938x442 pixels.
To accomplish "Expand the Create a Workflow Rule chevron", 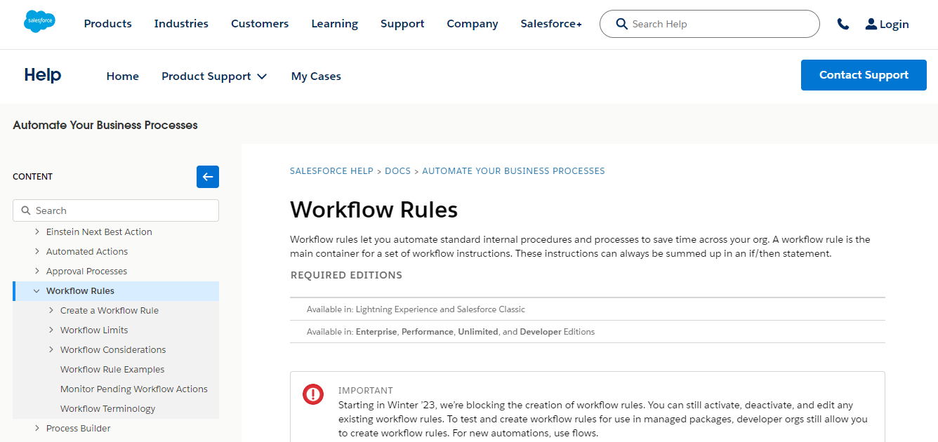I will coord(51,310).
